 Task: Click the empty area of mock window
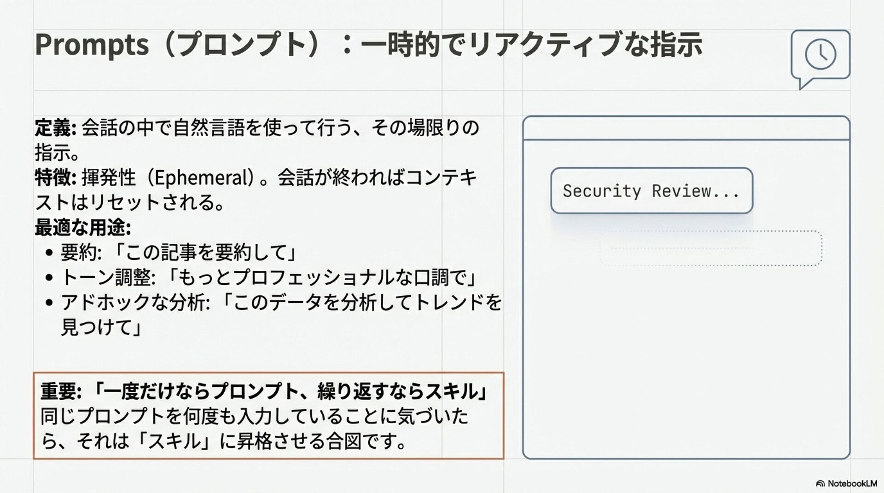686,359
